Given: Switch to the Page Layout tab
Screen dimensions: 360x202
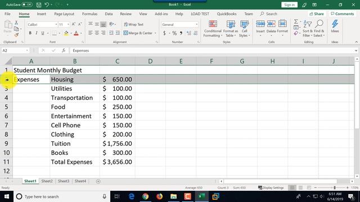Looking at the screenshot, I should (x=64, y=13).
